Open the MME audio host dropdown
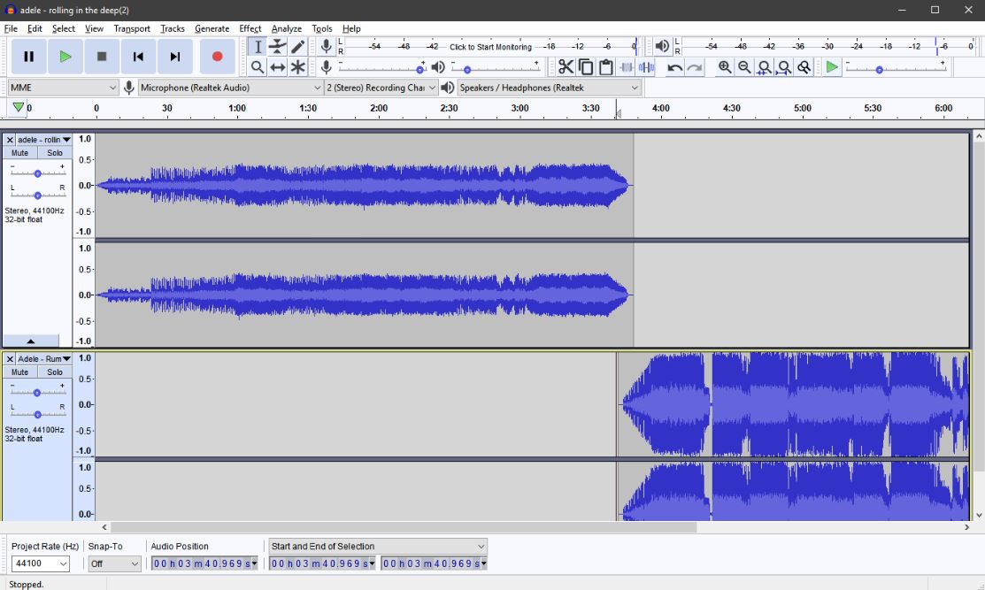Viewport: 985px width, 590px height. coord(62,88)
